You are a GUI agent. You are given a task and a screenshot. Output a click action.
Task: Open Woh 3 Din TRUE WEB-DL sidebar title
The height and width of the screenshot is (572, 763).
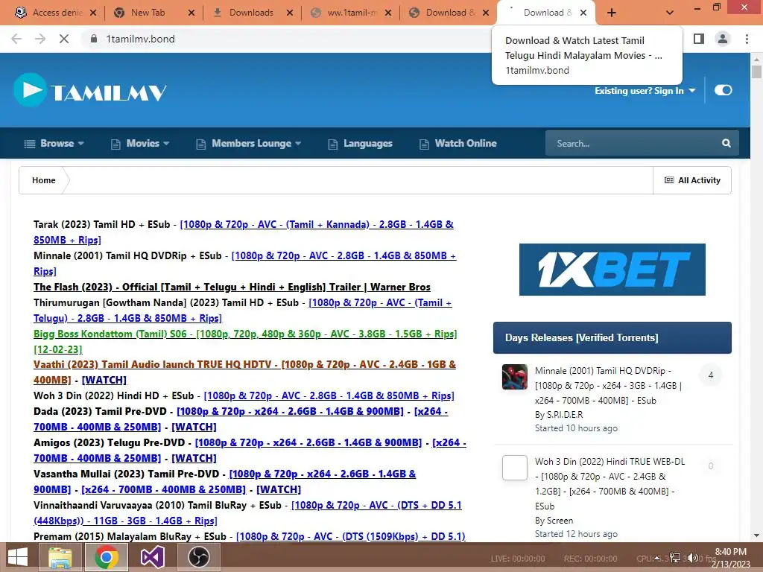pyautogui.click(x=610, y=483)
